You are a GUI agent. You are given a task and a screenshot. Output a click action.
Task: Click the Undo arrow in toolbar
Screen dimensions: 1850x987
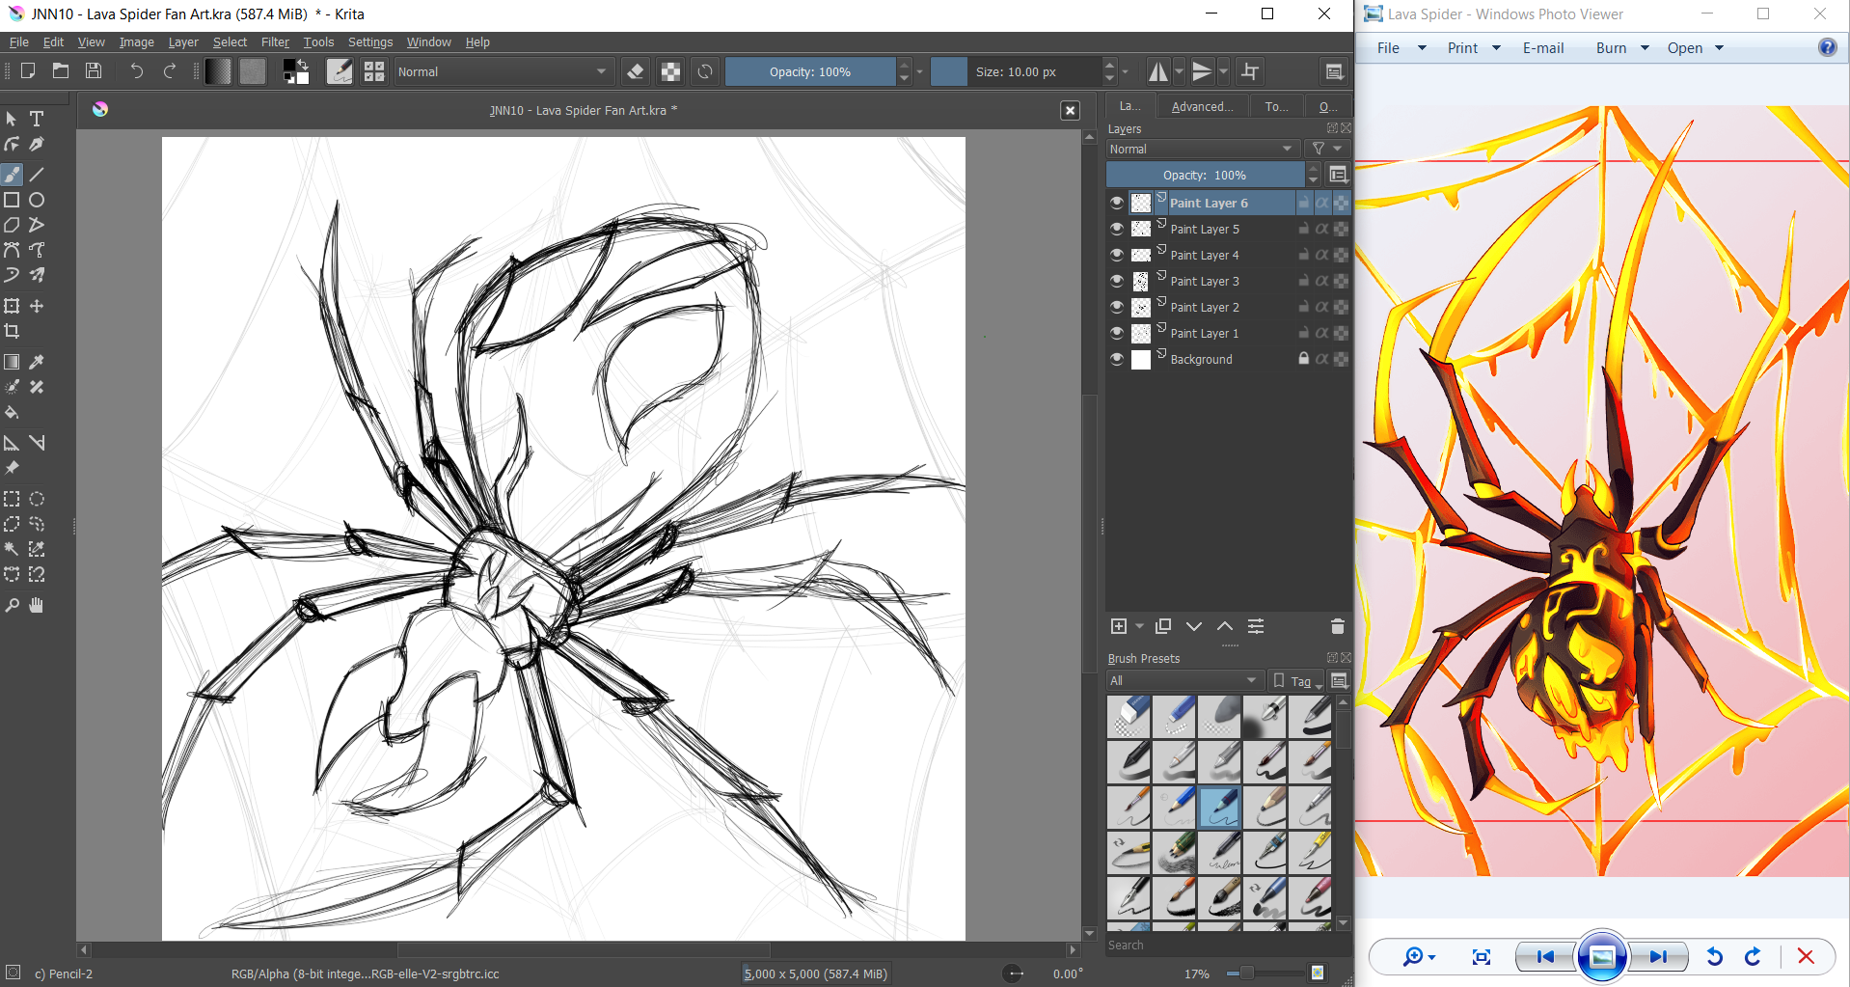(137, 70)
